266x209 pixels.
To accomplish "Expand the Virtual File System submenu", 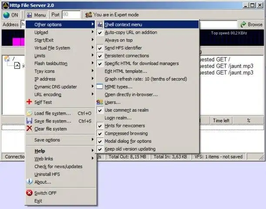I will 61,48.
